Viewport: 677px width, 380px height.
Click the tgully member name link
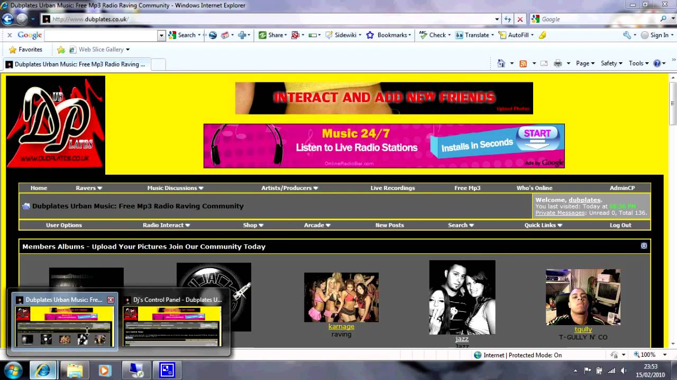coord(583,329)
